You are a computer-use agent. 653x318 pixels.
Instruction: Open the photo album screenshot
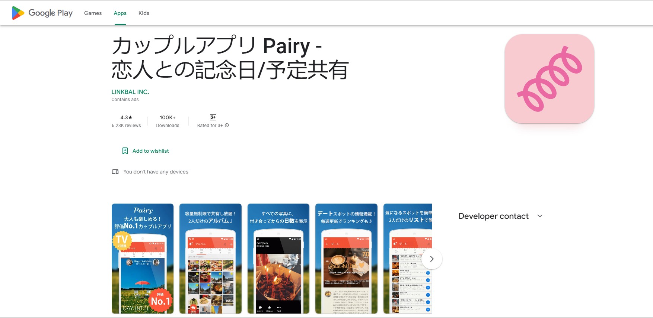pyautogui.click(x=210, y=259)
